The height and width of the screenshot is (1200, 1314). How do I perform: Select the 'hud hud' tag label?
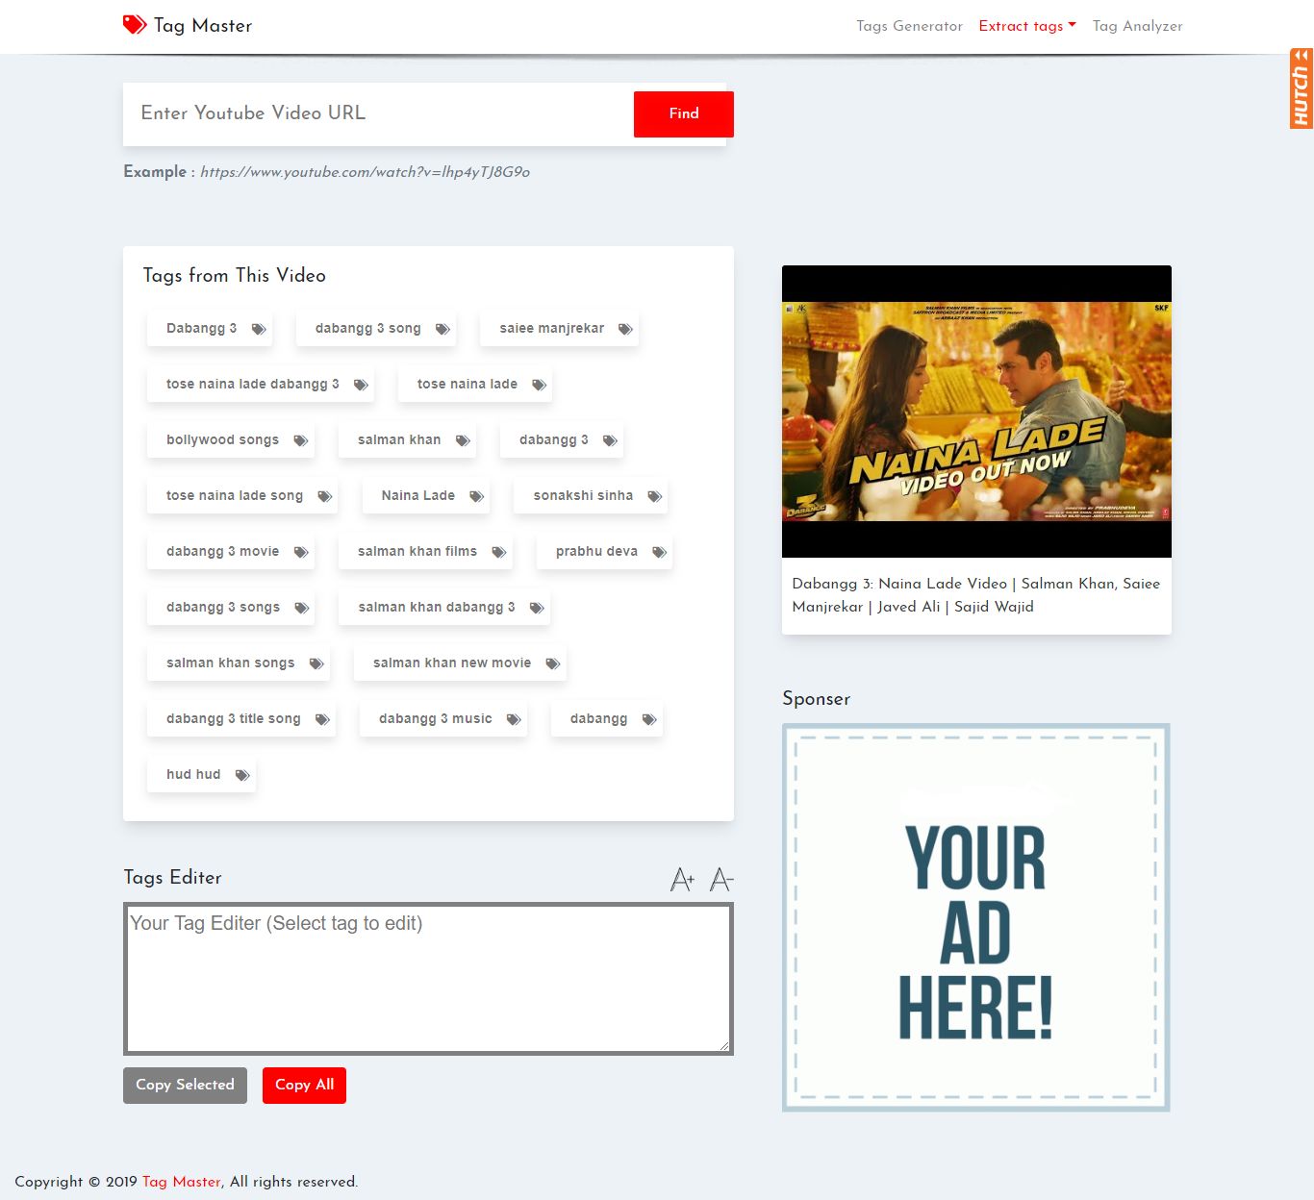(193, 775)
